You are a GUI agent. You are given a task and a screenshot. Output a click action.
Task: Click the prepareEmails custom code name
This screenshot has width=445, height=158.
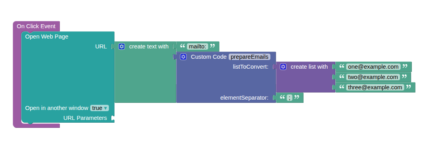pos(249,57)
